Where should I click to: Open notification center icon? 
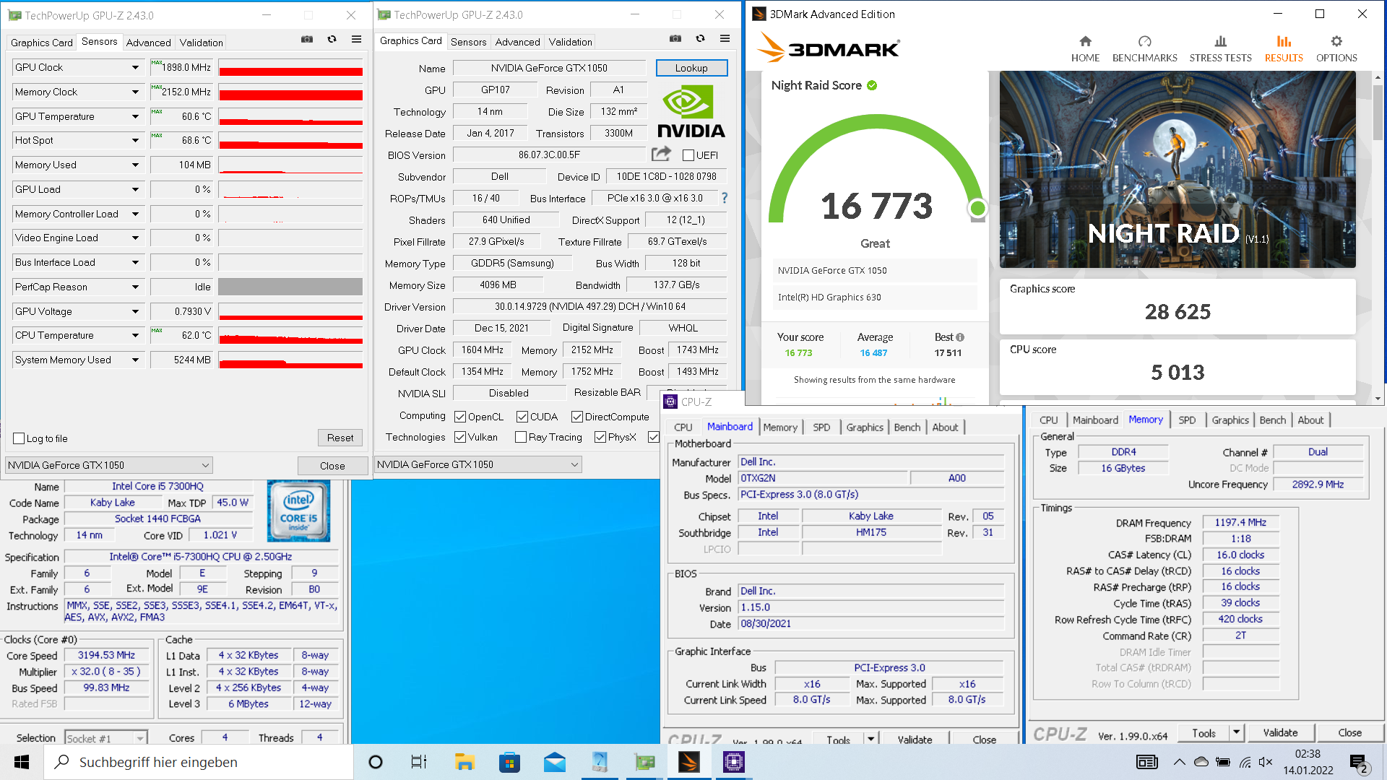click(x=1358, y=762)
